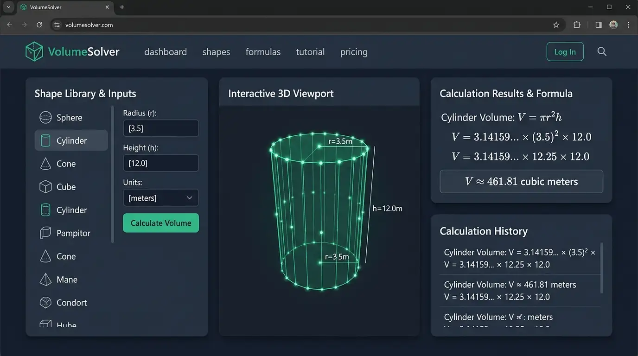Open browser extensions puzzle icon
Viewport: 638px width, 356px height.
(x=577, y=25)
